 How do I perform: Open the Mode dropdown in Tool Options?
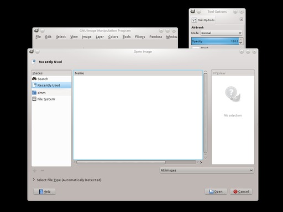click(221, 33)
